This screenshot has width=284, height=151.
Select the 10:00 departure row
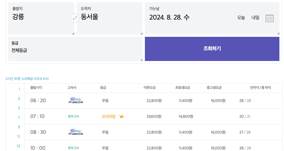click(153, 146)
